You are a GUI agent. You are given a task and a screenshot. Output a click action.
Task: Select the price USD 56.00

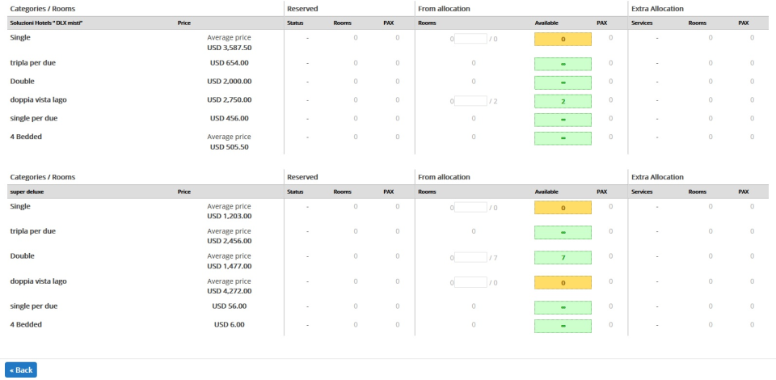229,306
